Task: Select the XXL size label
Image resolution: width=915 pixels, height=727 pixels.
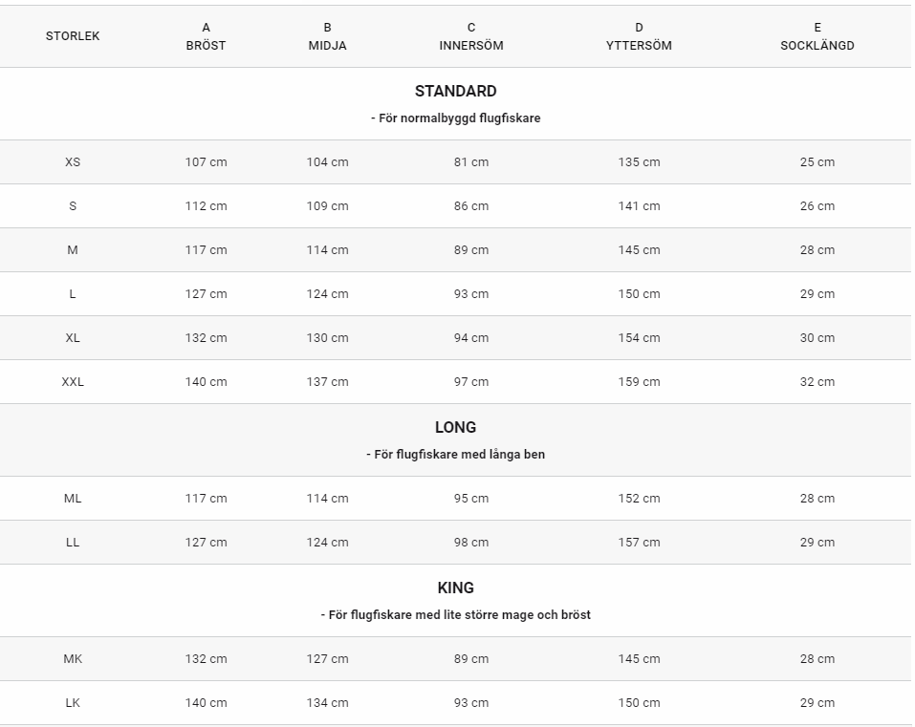Action: (x=73, y=382)
